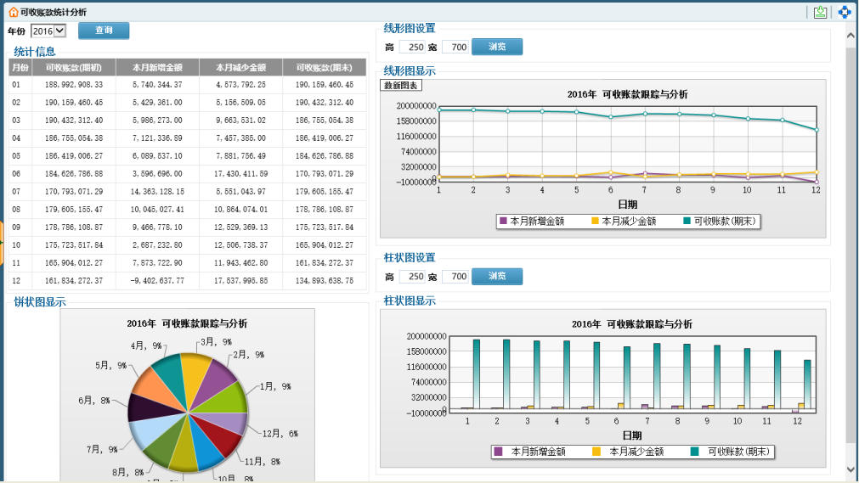
Task: Click the blue close icon at top right
Action: click(845, 12)
